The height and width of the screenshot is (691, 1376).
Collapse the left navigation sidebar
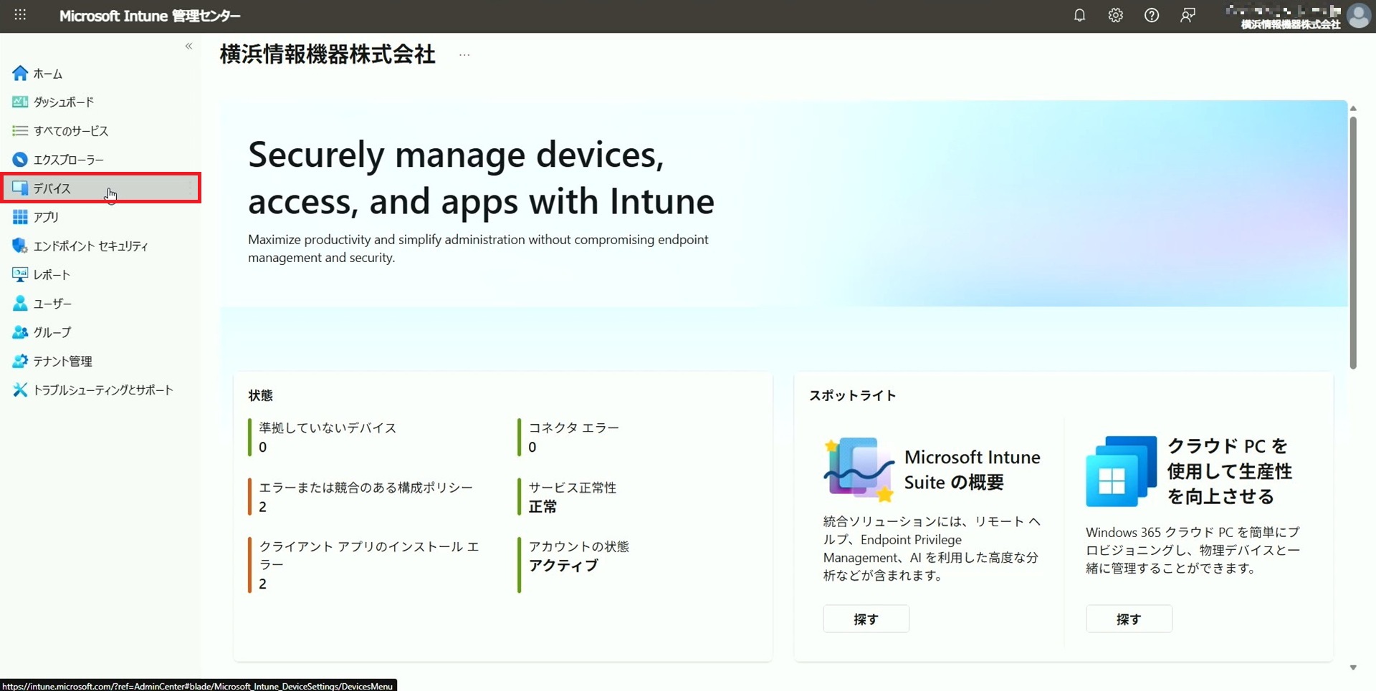(x=188, y=46)
